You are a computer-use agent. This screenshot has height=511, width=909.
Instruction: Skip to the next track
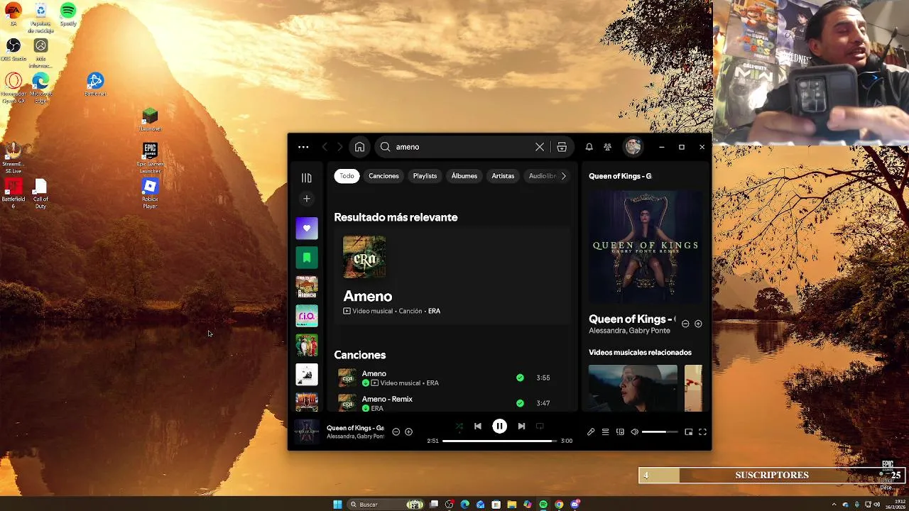coord(521,427)
